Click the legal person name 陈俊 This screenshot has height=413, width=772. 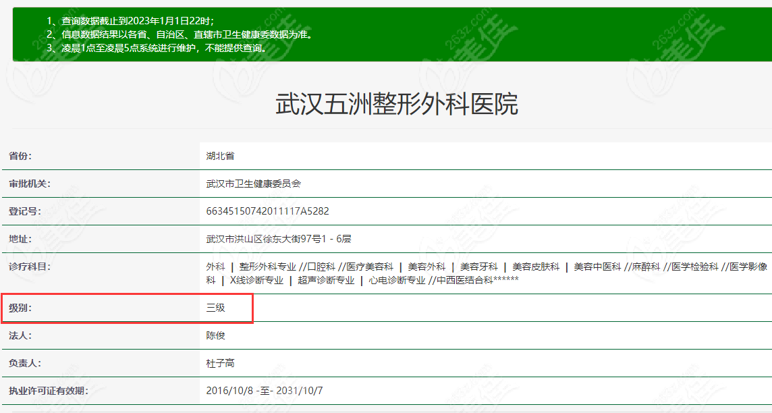(x=215, y=335)
